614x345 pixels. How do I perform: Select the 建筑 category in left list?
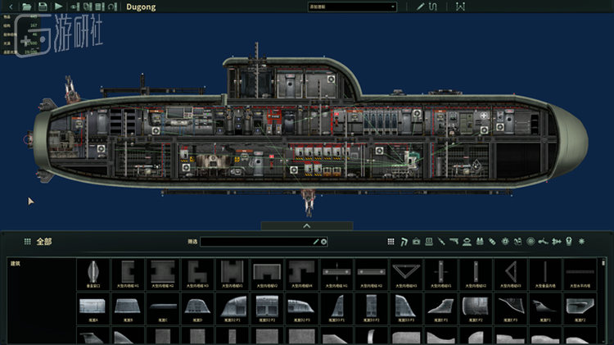click(x=16, y=264)
